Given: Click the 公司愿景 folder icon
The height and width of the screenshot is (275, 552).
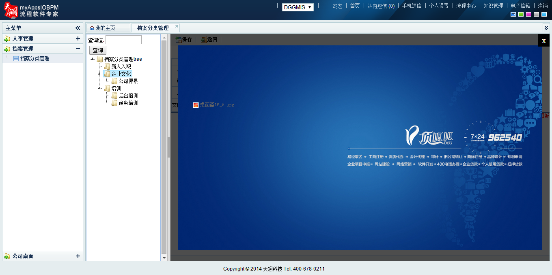Looking at the screenshot, I should click(114, 81).
